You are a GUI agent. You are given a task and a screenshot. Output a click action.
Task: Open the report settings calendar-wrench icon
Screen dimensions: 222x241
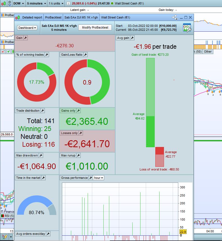187,28
